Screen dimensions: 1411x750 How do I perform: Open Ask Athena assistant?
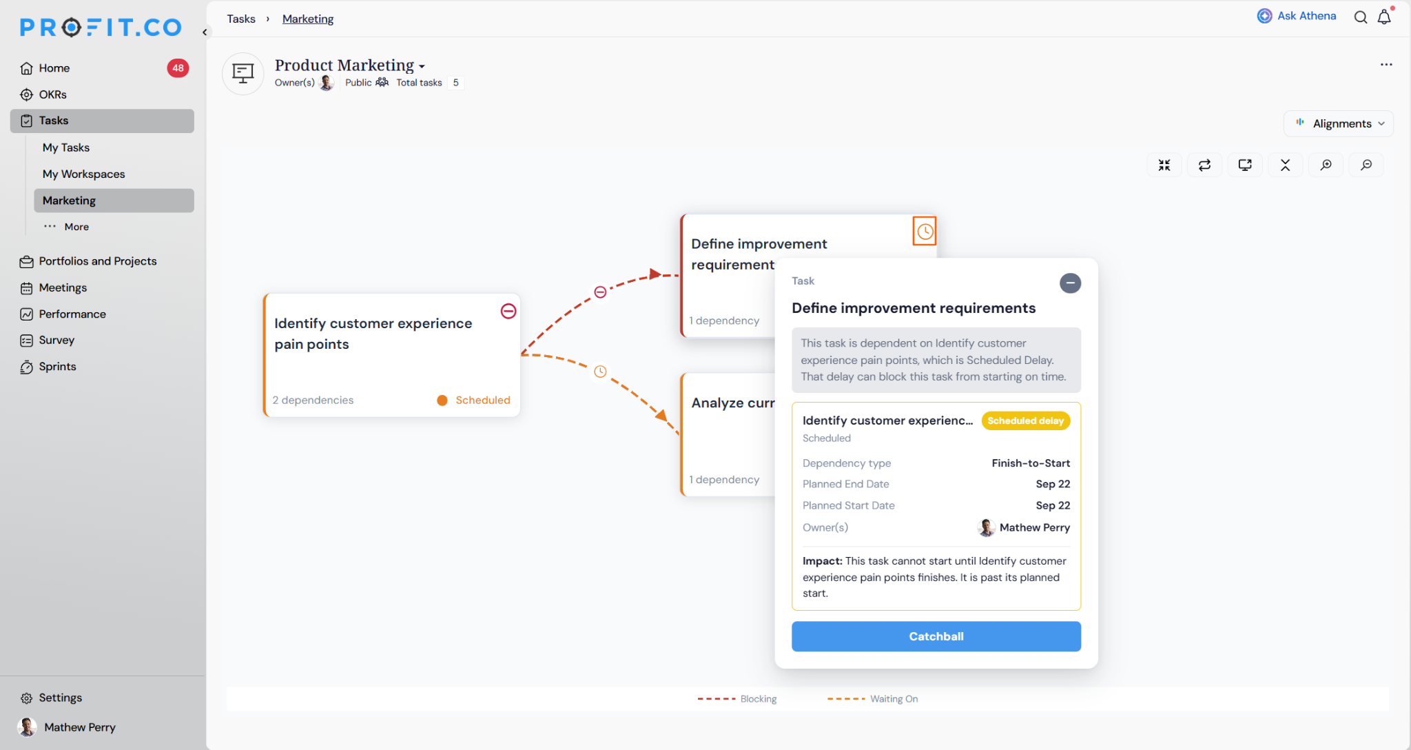(1296, 16)
